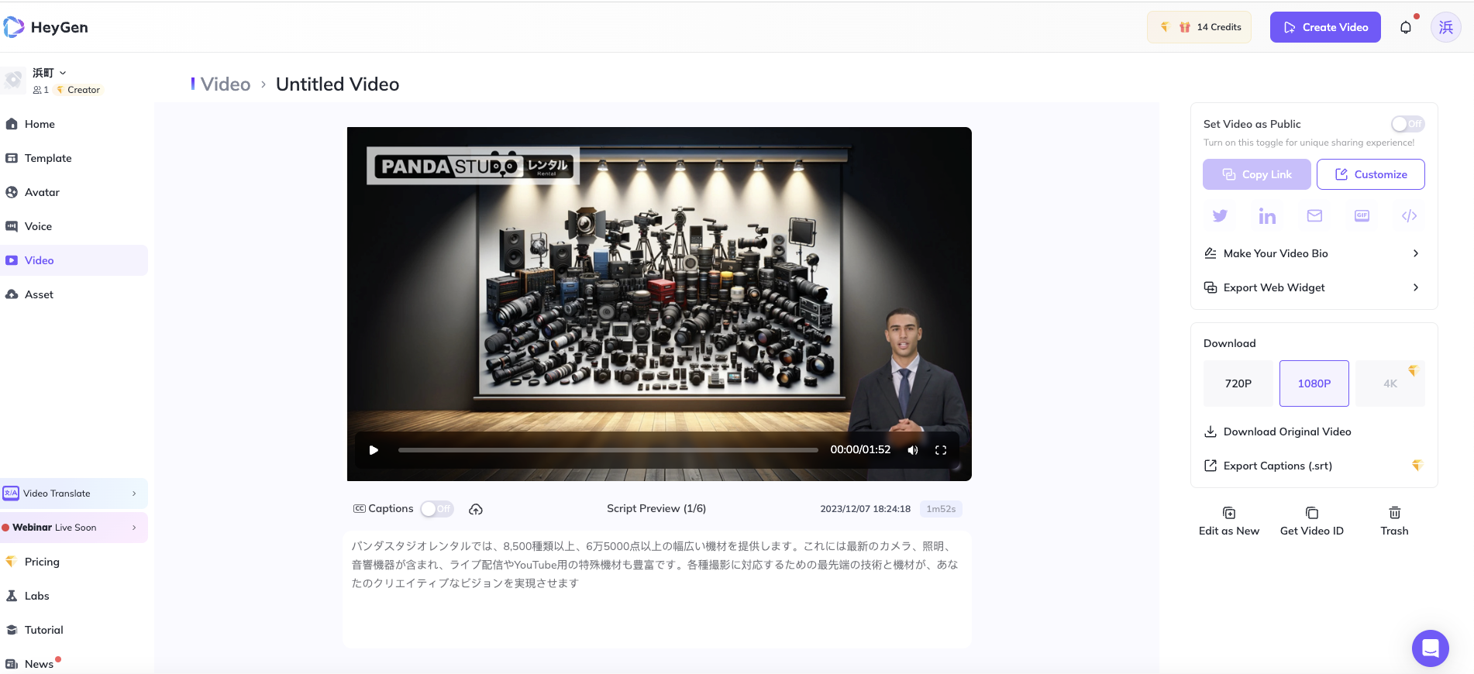
Task: Open the notifications bell
Action: 1406,27
